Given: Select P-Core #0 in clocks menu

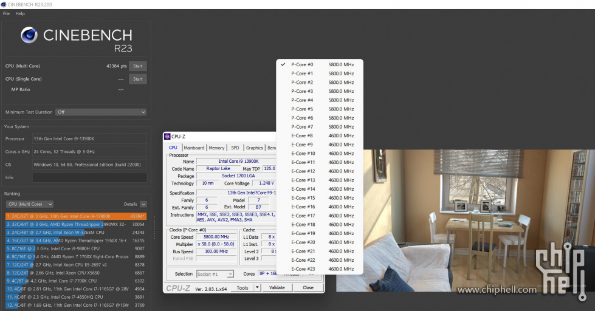Looking at the screenshot, I should pyautogui.click(x=320, y=64).
